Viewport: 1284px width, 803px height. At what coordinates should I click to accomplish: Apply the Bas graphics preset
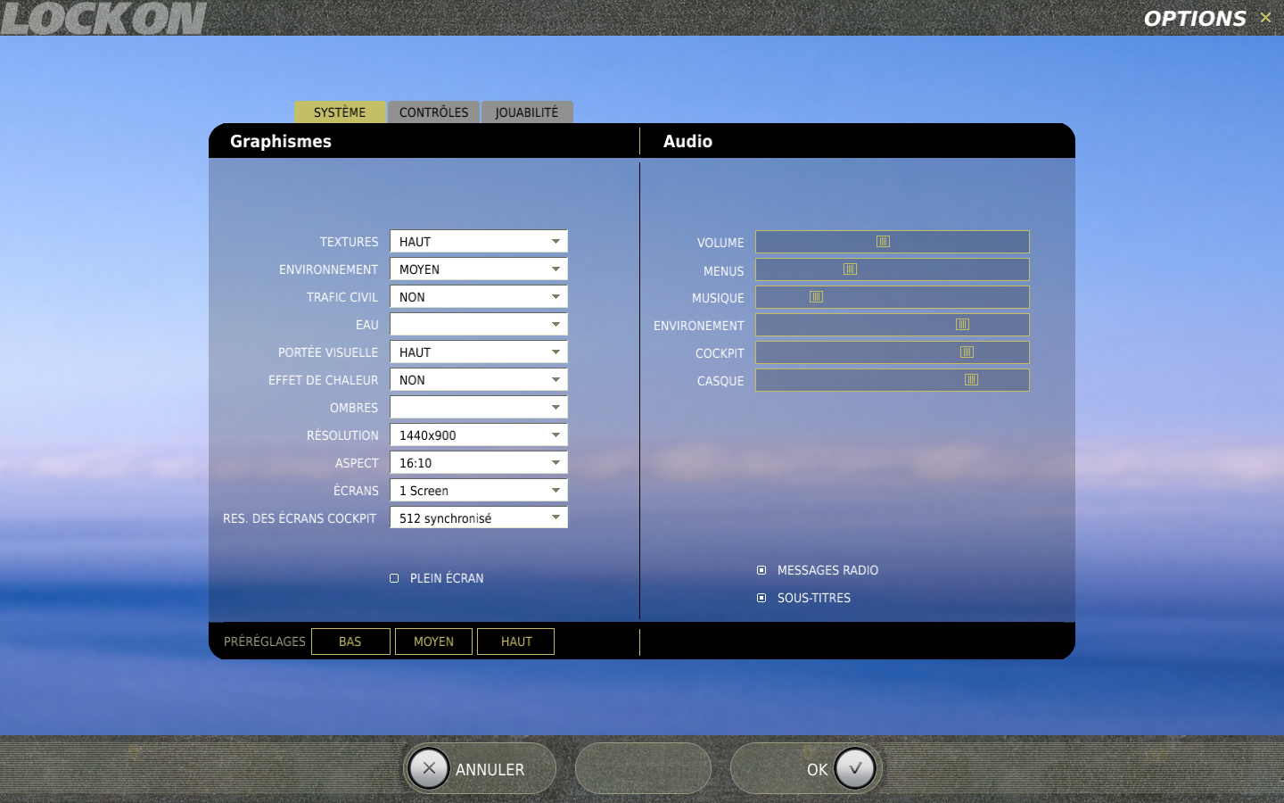point(350,642)
